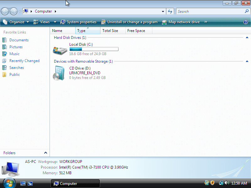Screen dimensions: 251x188
Task: Open address bar history dropdown
Action: [x=163, y=12]
